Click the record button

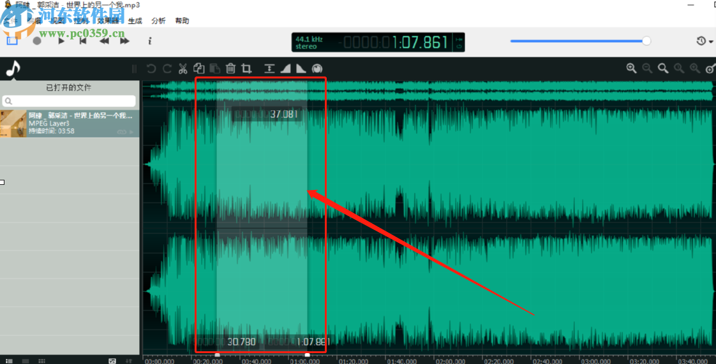point(37,41)
